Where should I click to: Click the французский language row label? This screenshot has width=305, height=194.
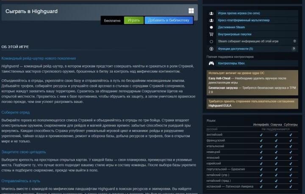pos(216,140)
